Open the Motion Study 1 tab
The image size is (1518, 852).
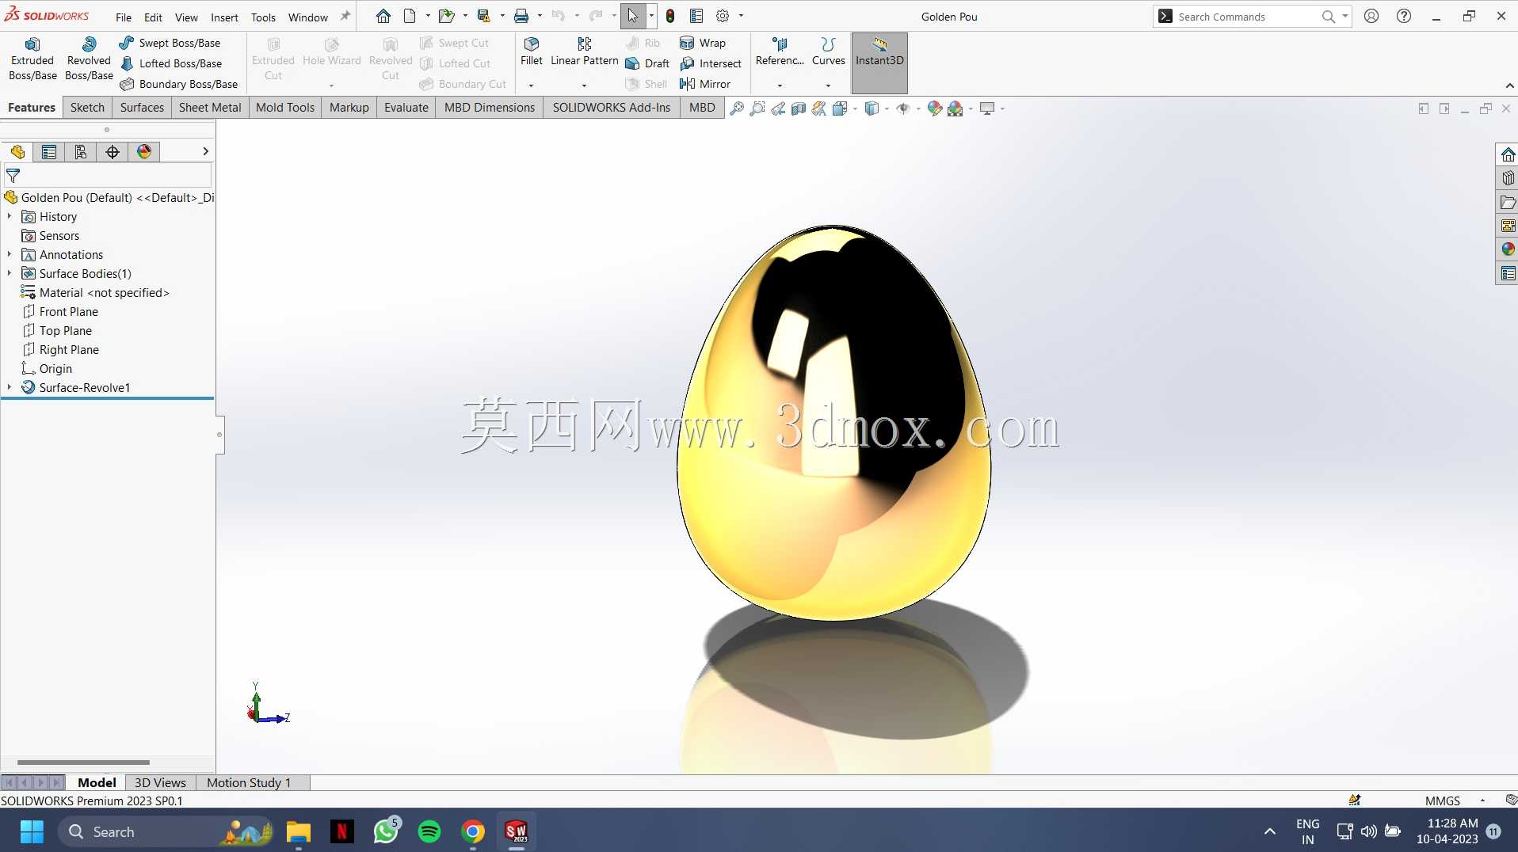tap(249, 782)
